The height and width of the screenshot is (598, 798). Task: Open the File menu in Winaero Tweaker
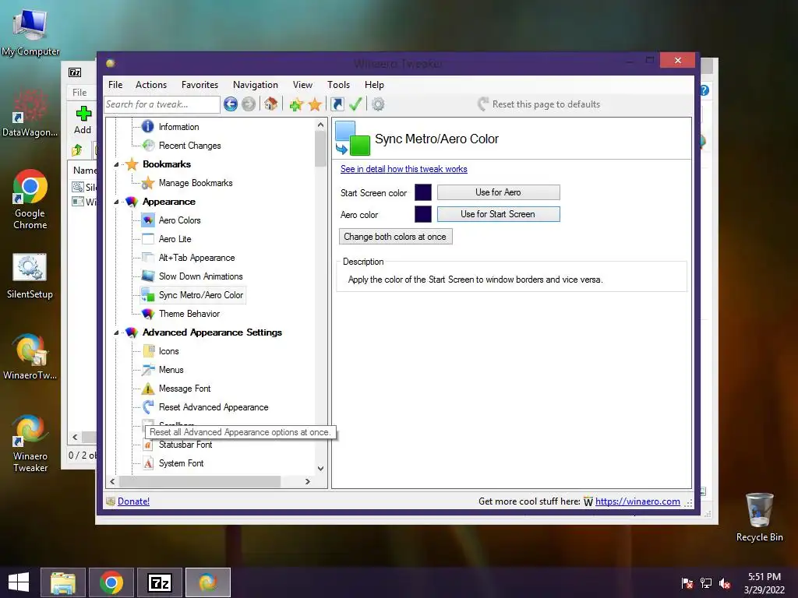point(115,84)
